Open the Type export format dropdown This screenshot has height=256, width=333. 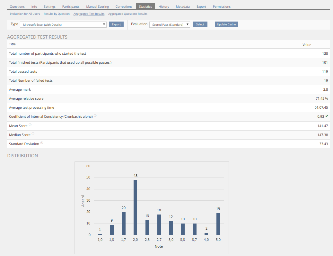click(63, 24)
